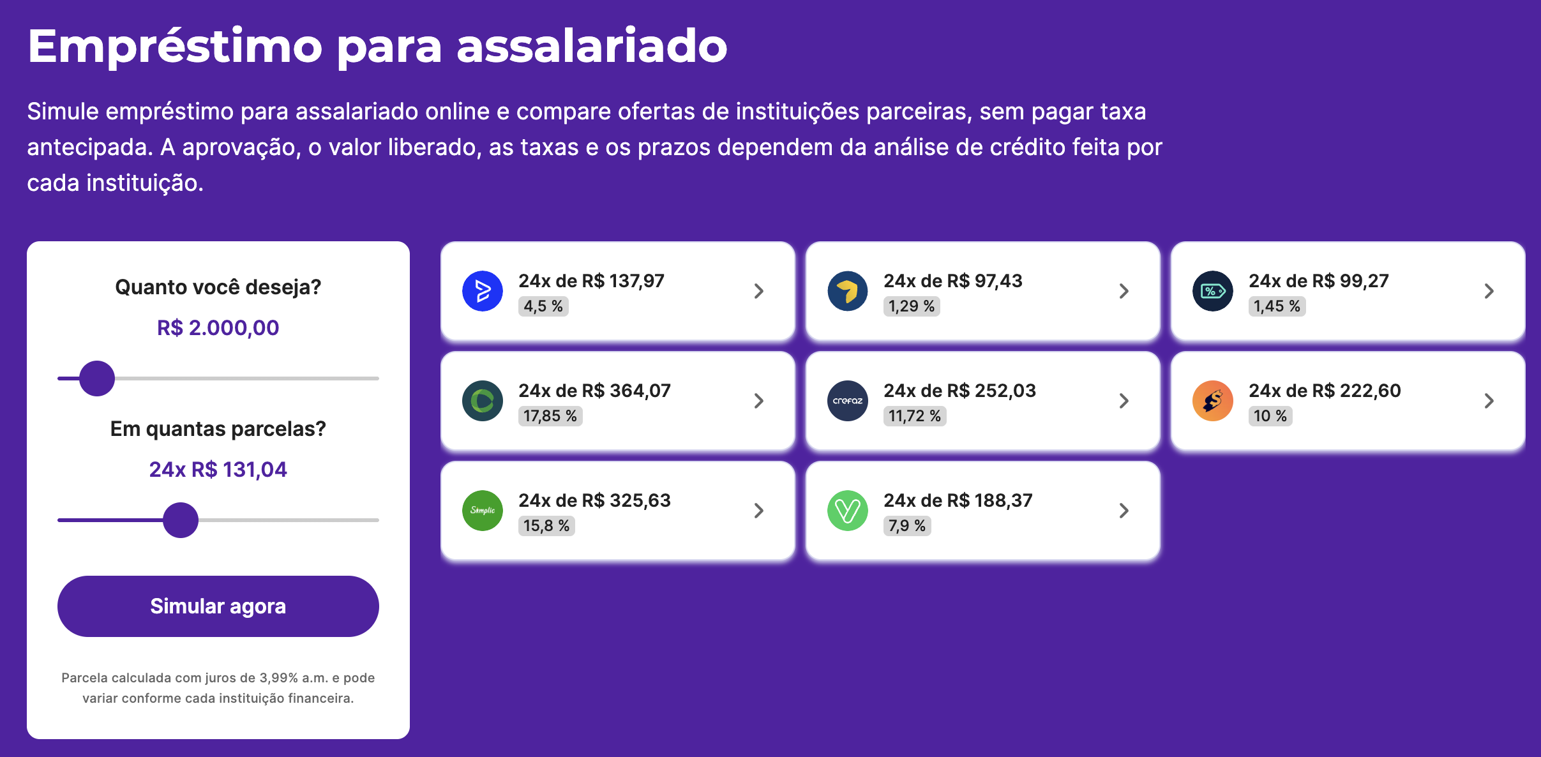Click the 17,85 % rate badge
The width and height of the screenshot is (1541, 757).
(x=550, y=416)
